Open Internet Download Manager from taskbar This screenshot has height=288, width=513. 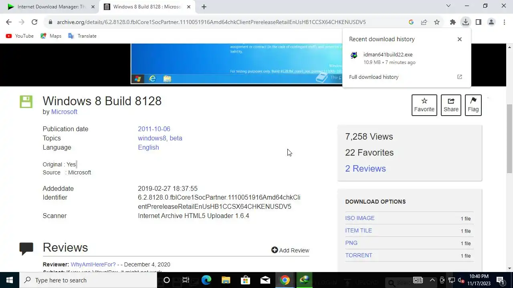pos(305,280)
